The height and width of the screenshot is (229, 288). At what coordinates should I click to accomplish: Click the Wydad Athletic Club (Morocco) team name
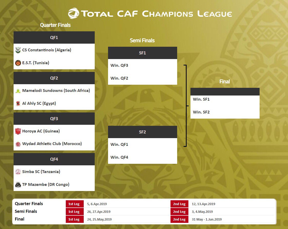[52, 144]
